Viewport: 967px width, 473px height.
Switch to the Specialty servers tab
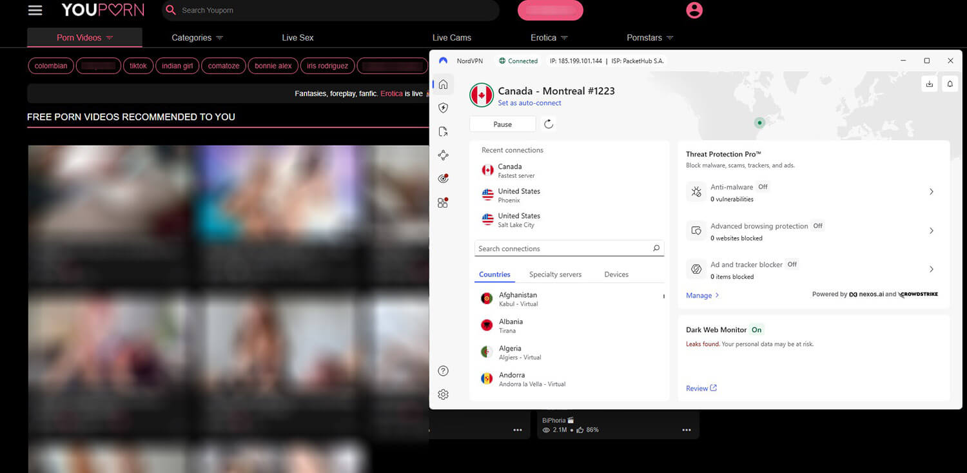pos(555,274)
